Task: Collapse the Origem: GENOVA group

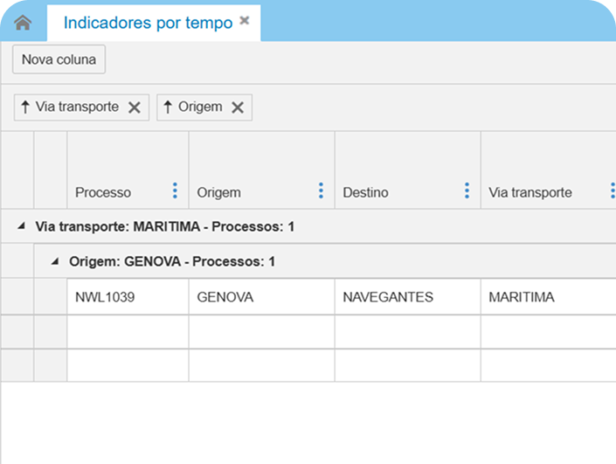Action: (x=55, y=261)
